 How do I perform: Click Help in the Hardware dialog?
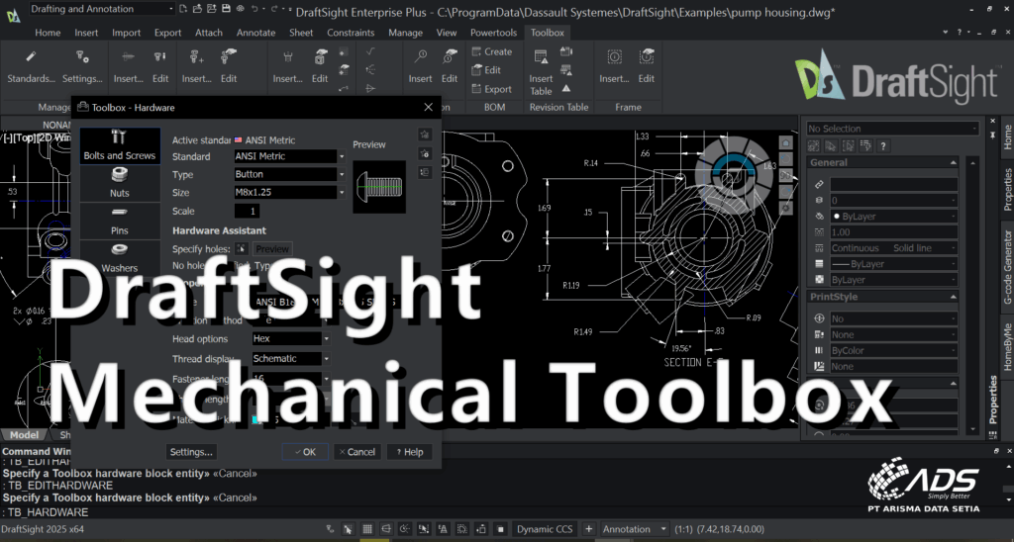point(409,452)
